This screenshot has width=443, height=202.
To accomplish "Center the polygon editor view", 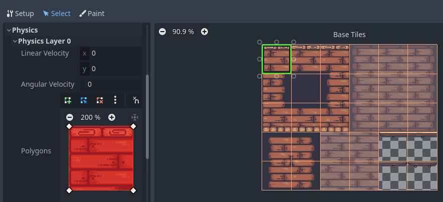I will (135, 117).
